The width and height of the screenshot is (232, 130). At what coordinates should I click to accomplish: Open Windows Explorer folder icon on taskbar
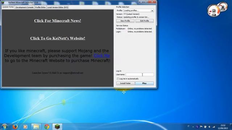36,127
